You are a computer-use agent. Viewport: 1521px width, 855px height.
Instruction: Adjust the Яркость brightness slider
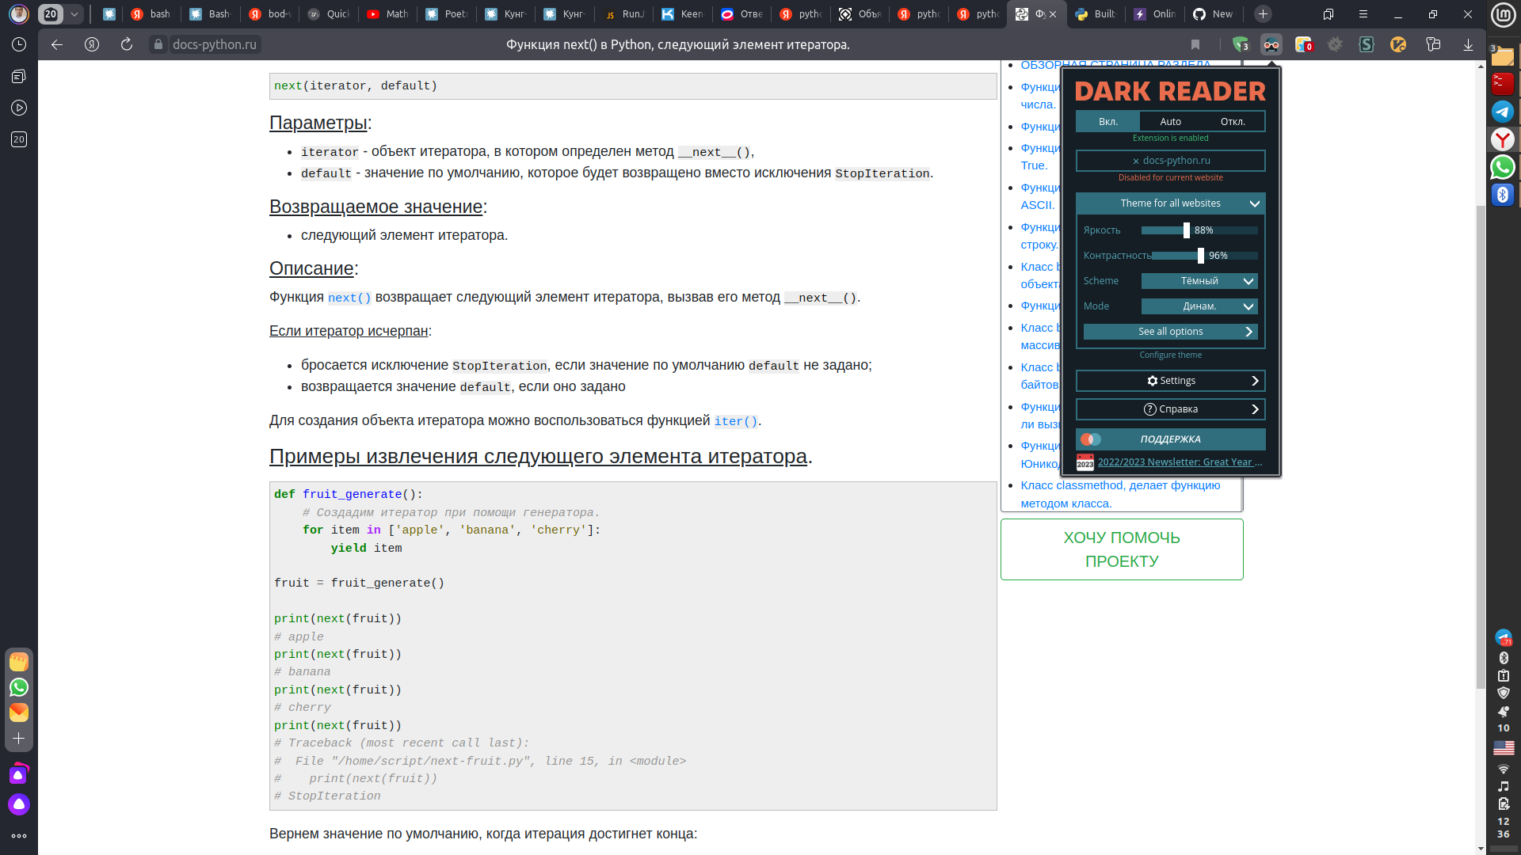pyautogui.click(x=1188, y=230)
